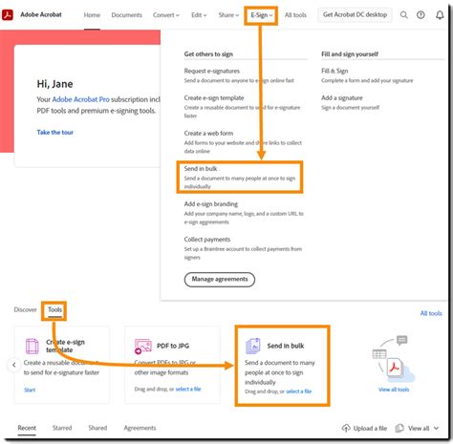Image resolution: width=453 pixels, height=444 pixels.
Task: Click select a file on the Send in bulk card
Action: click(299, 391)
